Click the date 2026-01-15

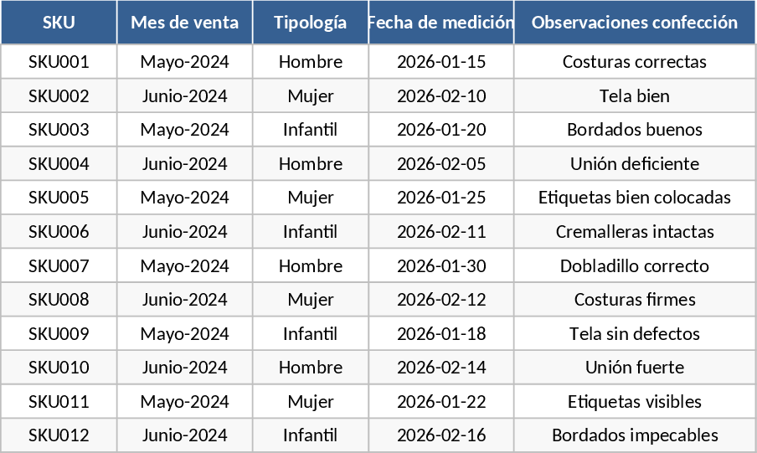(440, 62)
